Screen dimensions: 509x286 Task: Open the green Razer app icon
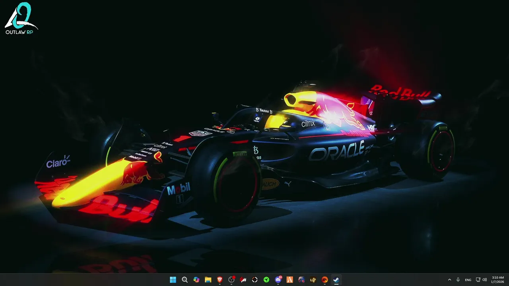click(266, 280)
